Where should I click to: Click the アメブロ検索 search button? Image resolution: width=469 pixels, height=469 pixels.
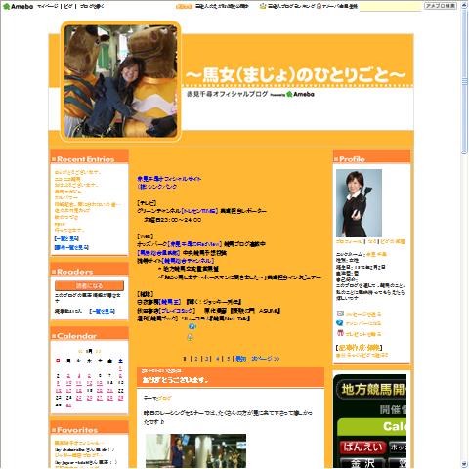click(441, 6)
